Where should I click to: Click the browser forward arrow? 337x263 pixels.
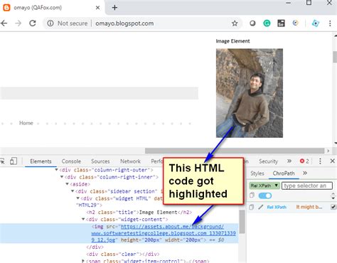[x=18, y=23]
